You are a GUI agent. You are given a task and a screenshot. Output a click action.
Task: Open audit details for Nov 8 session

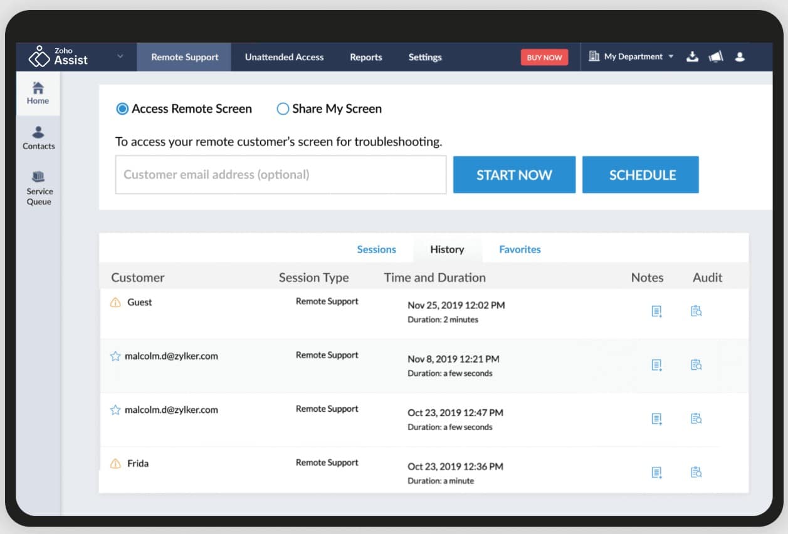coord(696,365)
